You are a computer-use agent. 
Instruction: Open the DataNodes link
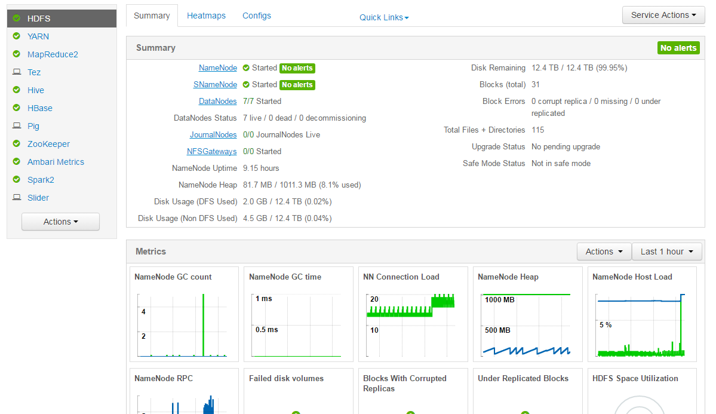[x=218, y=101]
